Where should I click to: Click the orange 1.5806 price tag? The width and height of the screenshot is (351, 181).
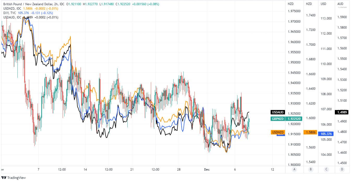tap(311, 132)
